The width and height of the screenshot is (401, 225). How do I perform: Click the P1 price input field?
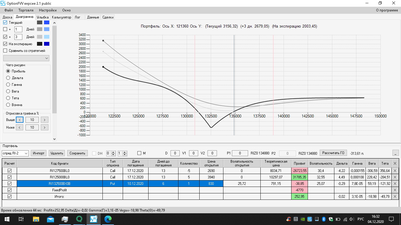[240, 153]
